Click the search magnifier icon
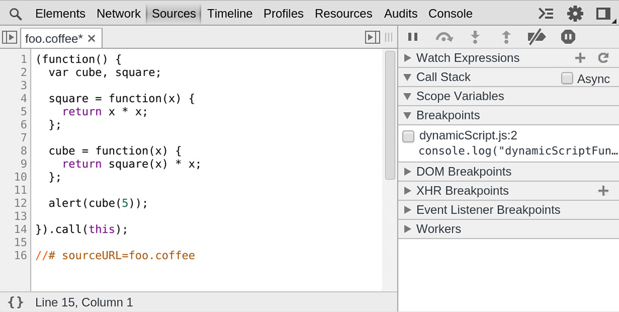Viewport: 619px width, 312px height. click(16, 14)
